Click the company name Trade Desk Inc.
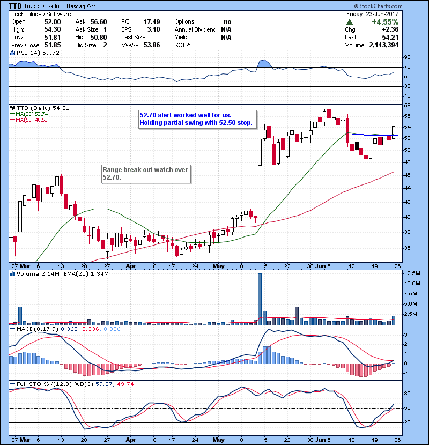Screen dimensions: 429x445 (44, 6)
